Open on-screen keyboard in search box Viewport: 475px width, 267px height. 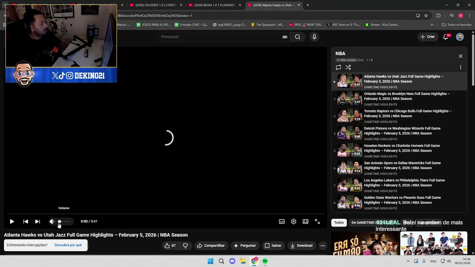coord(285,37)
